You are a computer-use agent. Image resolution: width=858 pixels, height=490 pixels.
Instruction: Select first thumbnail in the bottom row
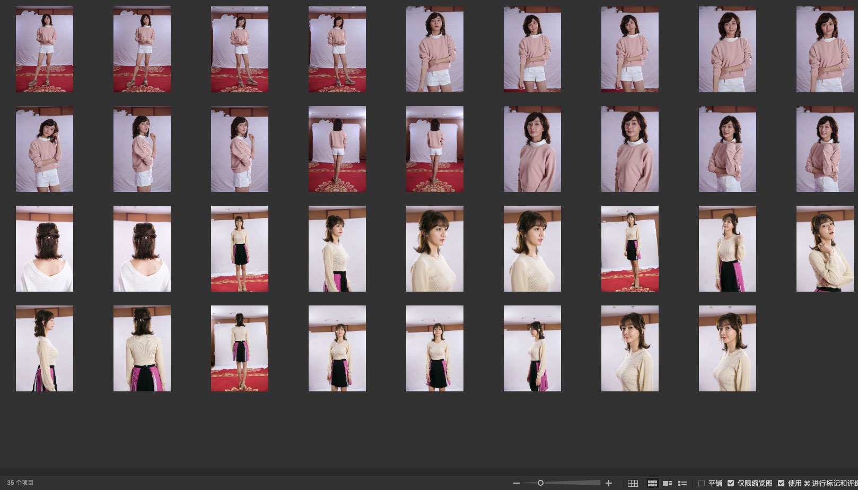click(x=45, y=348)
